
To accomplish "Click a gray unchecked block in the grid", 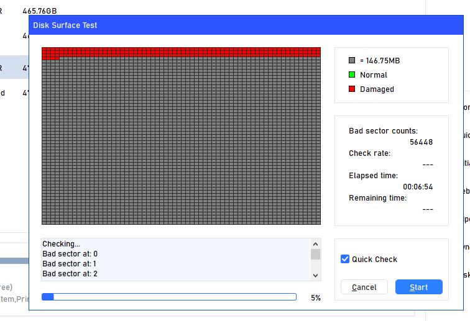I will tap(180, 143).
